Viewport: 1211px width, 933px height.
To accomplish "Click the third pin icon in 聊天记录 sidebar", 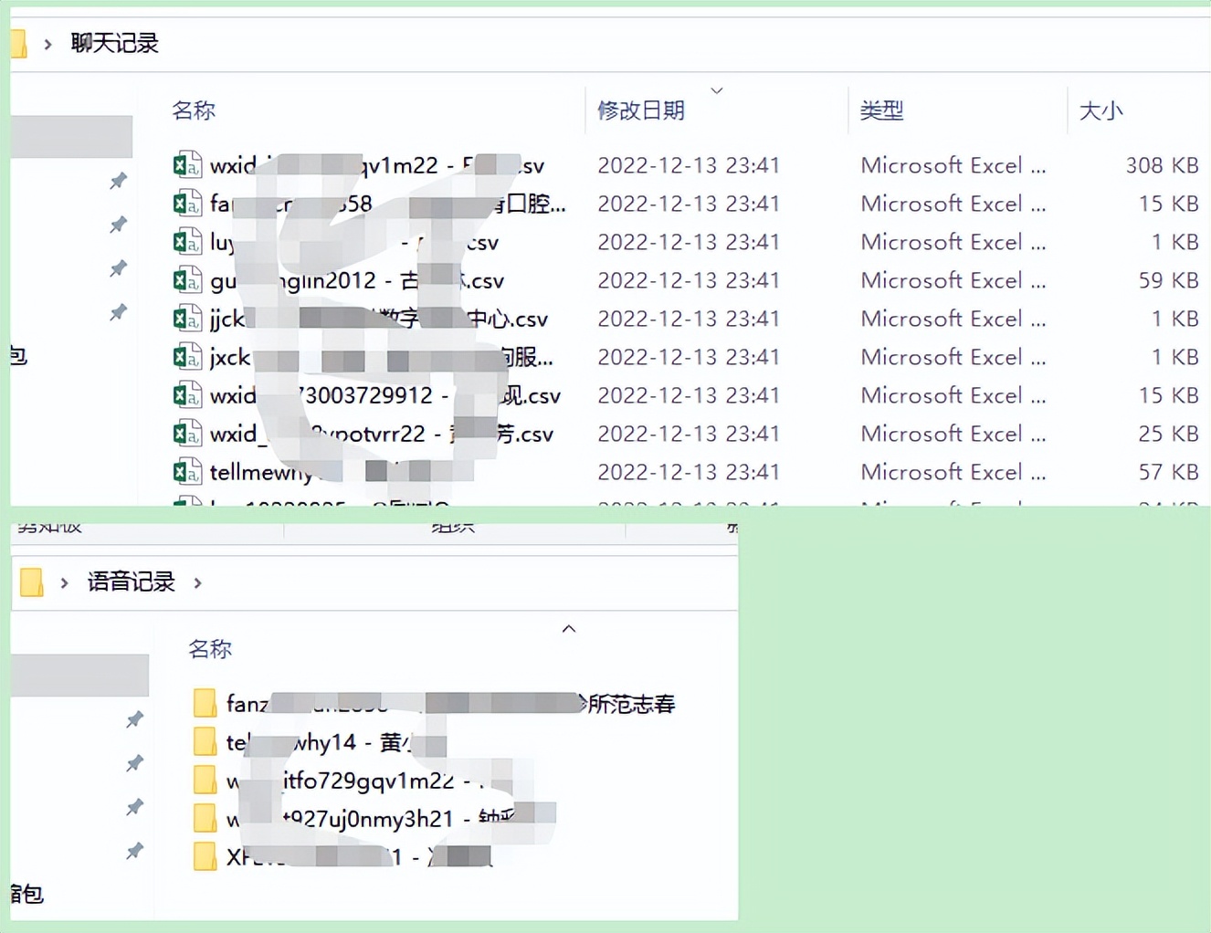I will (x=118, y=268).
